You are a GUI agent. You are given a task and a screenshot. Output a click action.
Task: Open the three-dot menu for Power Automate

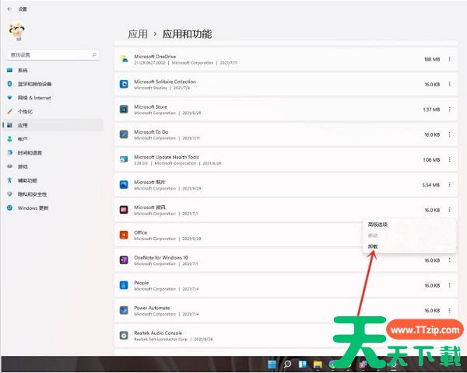point(449,311)
